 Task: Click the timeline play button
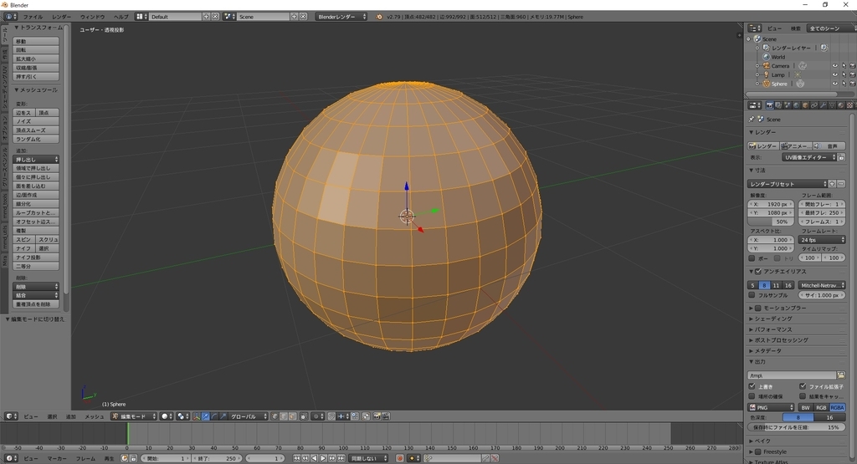[x=323, y=458]
